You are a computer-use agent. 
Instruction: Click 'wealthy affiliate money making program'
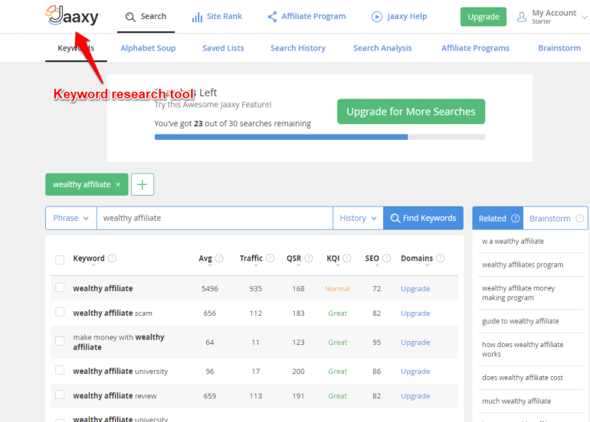coord(519,293)
